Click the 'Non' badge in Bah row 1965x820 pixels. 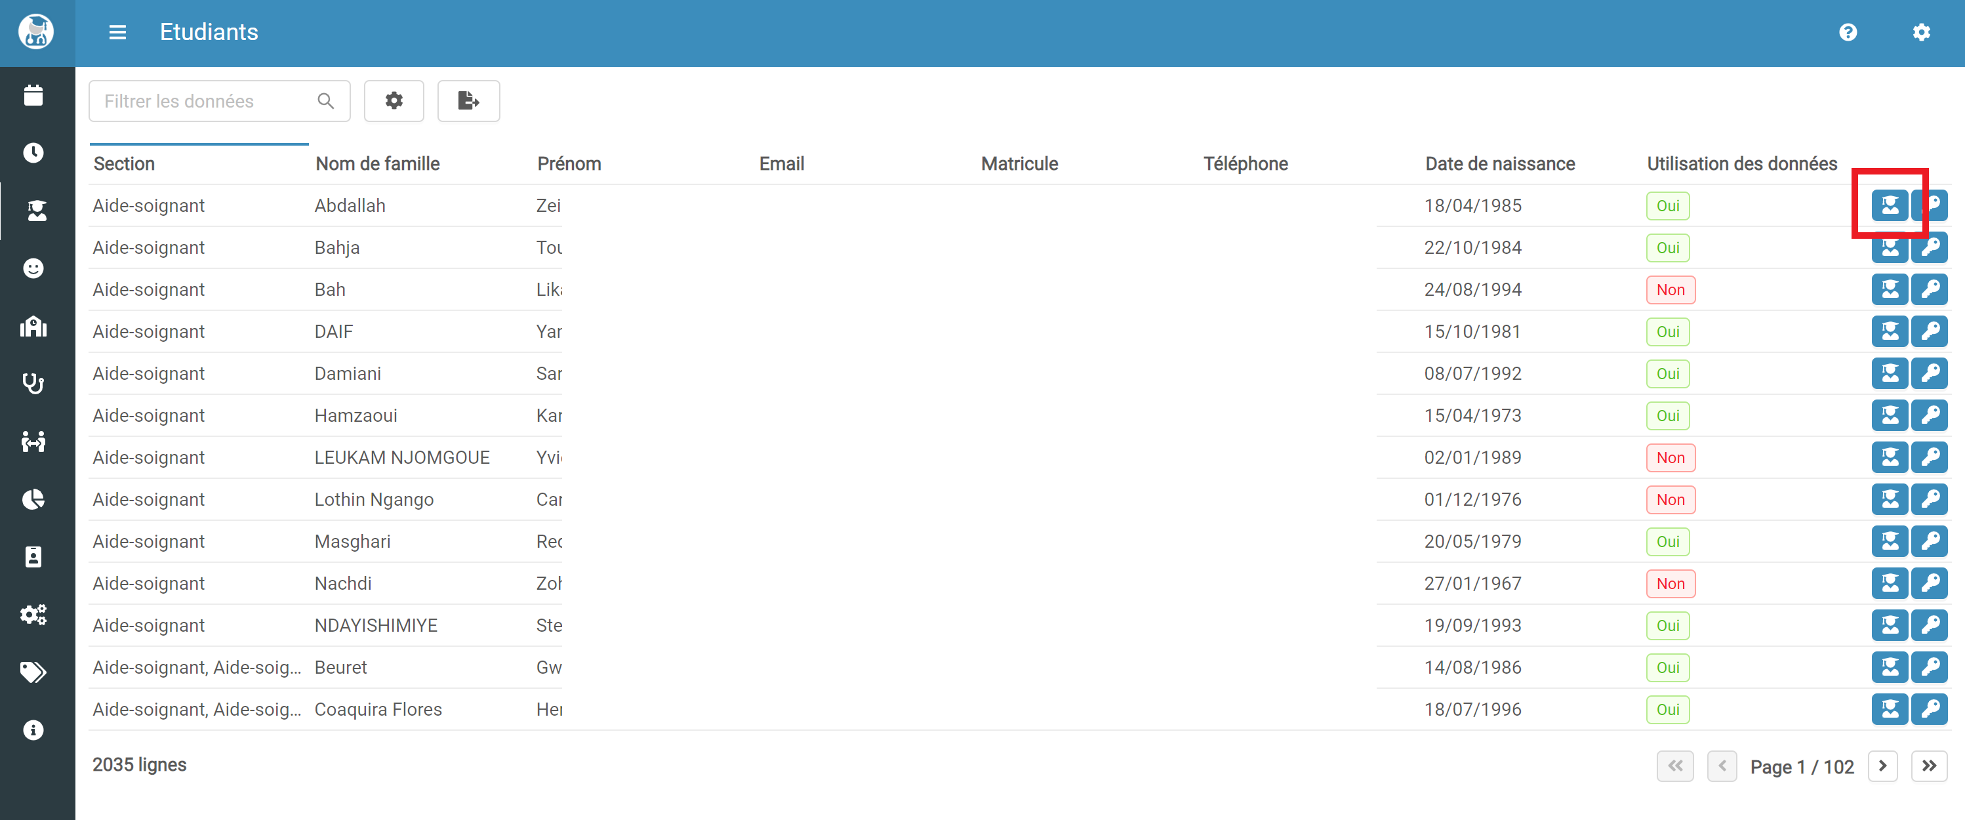tap(1671, 289)
